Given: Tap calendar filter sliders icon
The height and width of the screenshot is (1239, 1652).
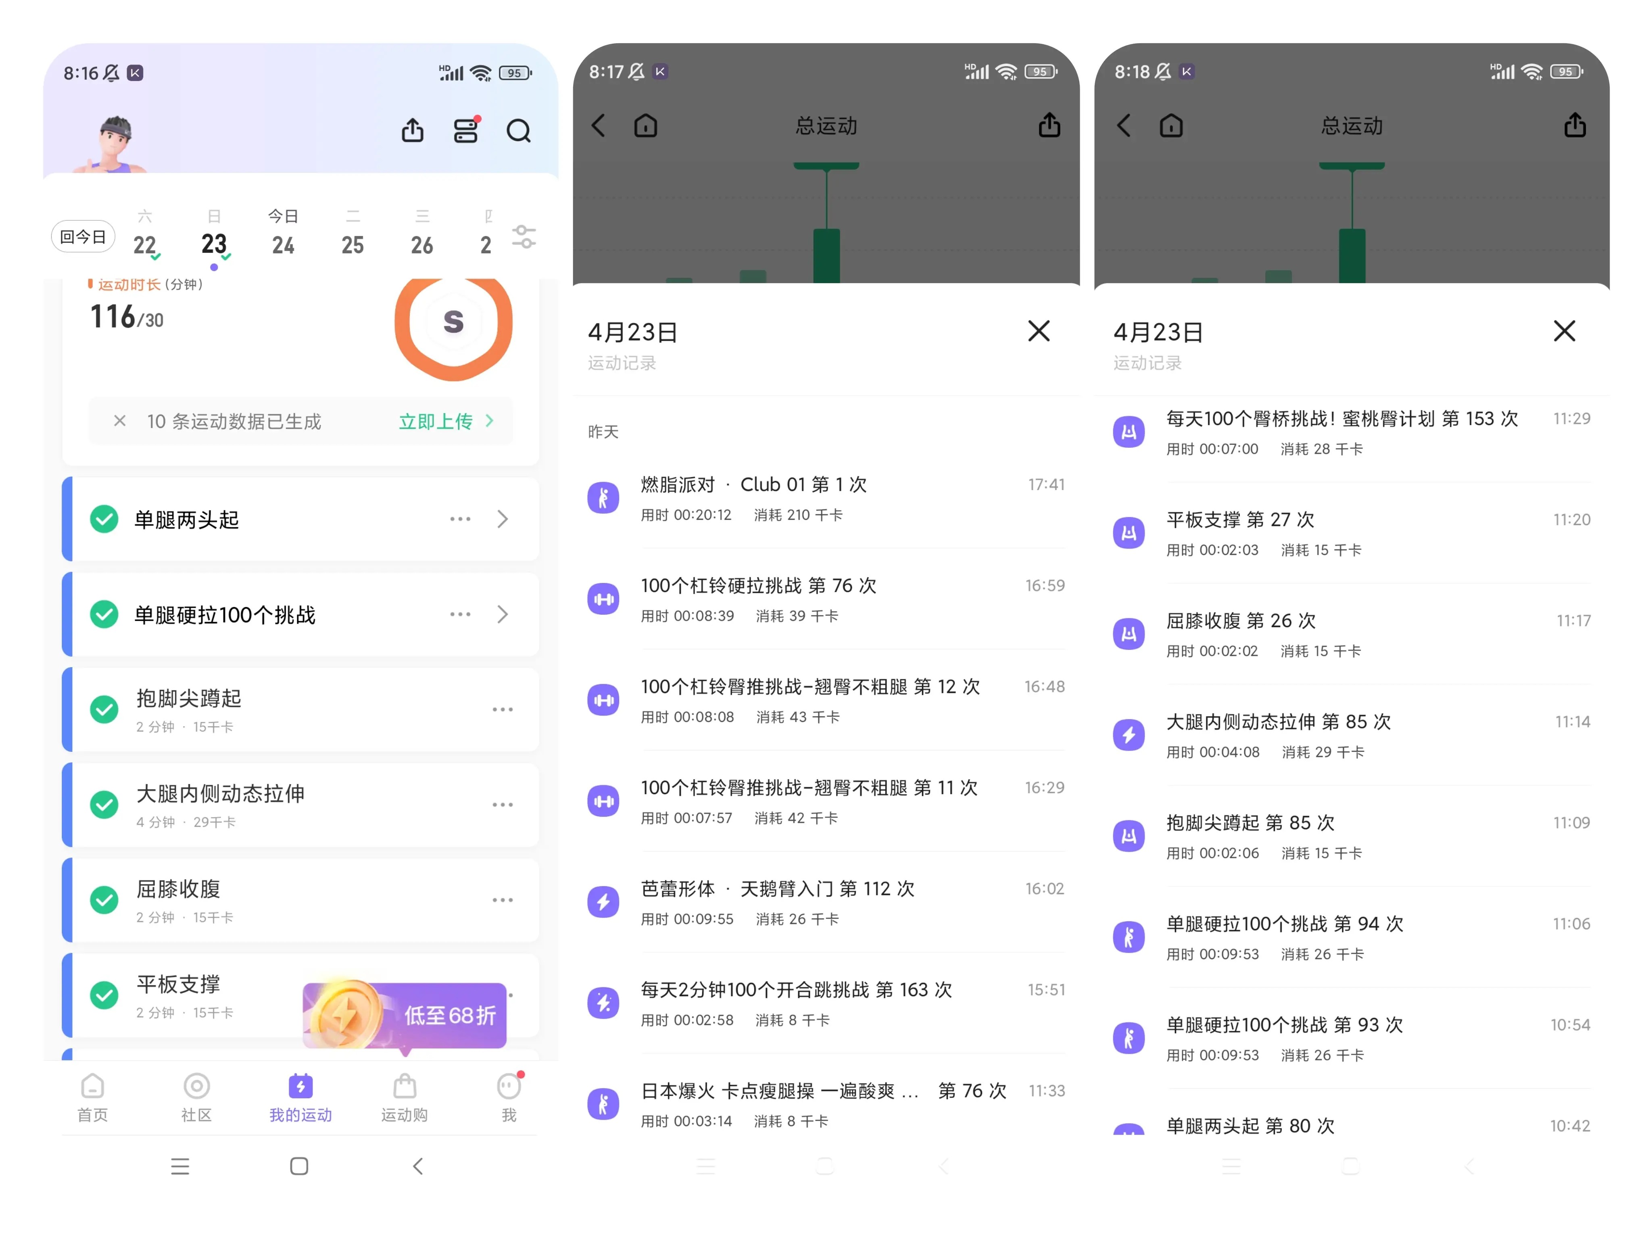Looking at the screenshot, I should point(524,237).
